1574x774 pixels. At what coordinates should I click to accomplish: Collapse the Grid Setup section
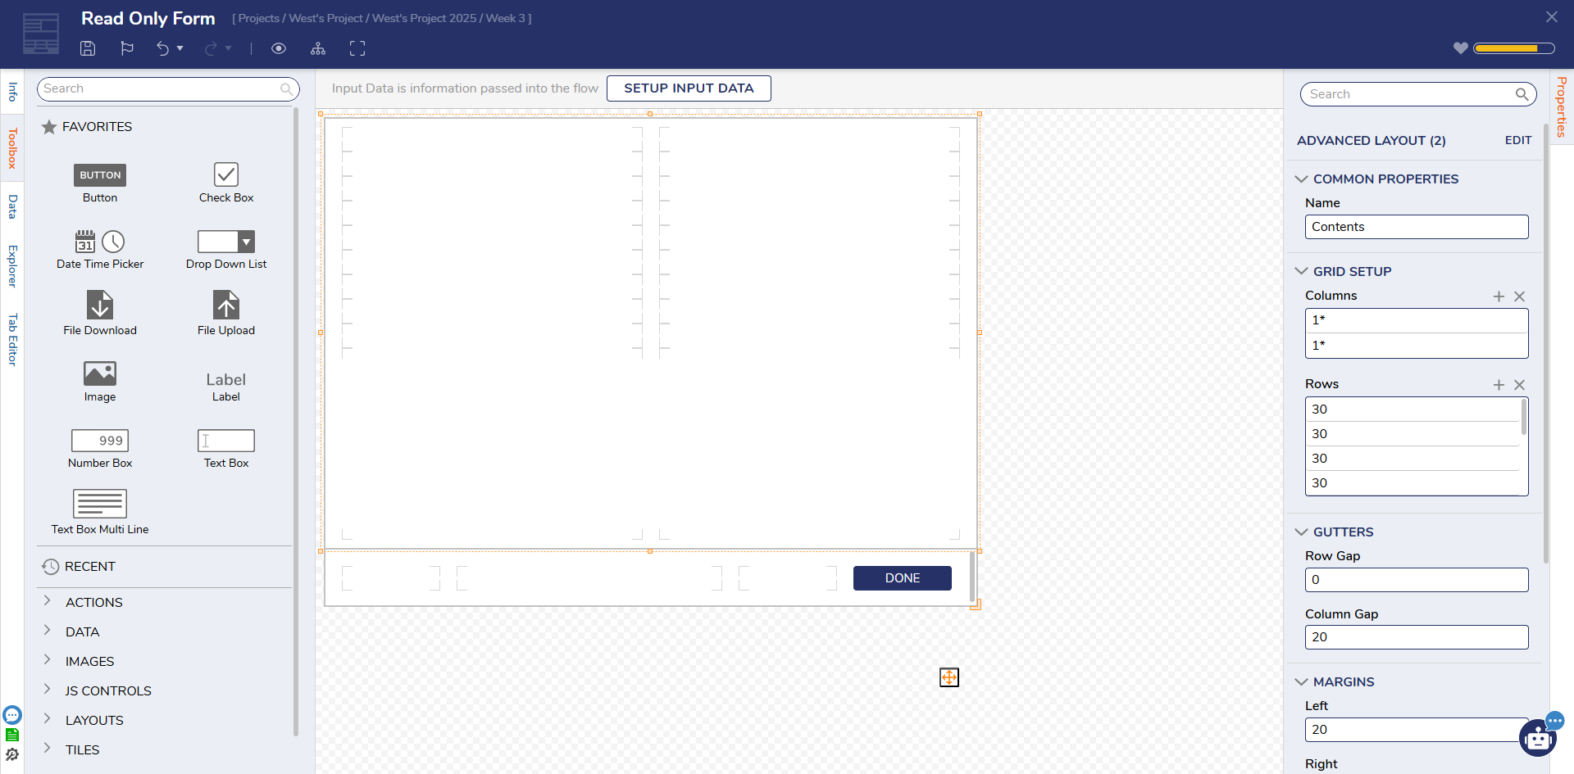point(1301,271)
